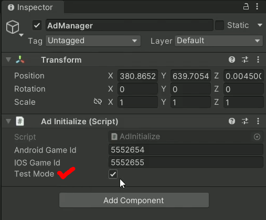Viewport: 266px width, 220px height.
Task: Toggle the Static checkbox
Action: [x=219, y=25]
